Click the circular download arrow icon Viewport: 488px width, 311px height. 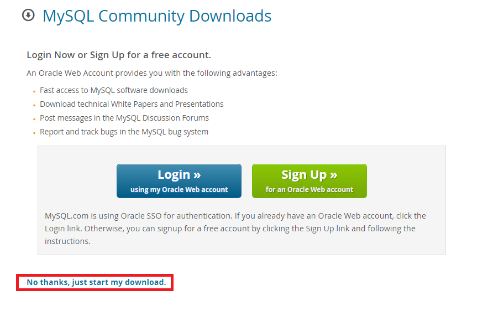(28, 15)
